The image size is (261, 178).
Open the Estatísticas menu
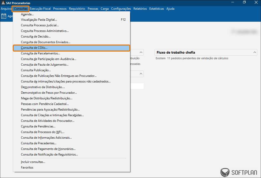point(156,9)
